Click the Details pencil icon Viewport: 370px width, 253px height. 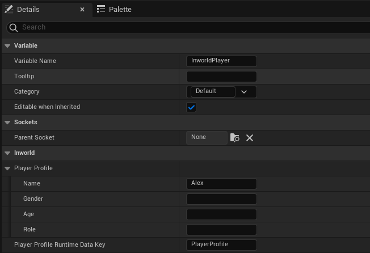[9, 10]
